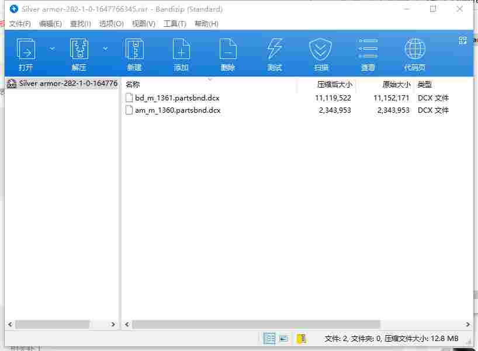Open the 代码页 (Code page) globe icon

414,48
